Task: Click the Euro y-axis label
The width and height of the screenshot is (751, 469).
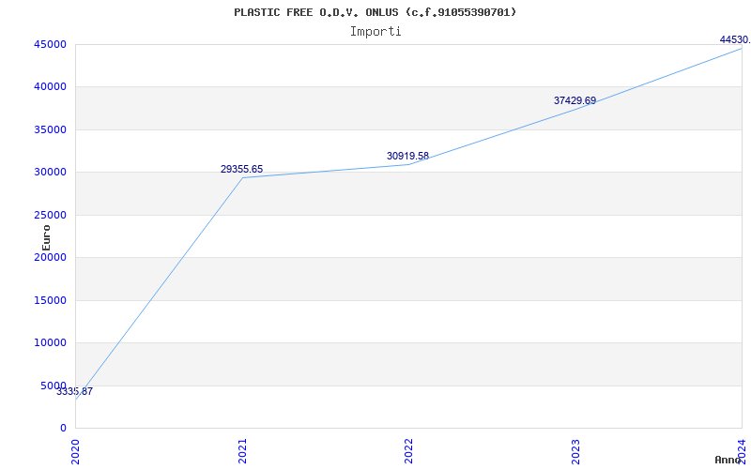Action: pos(46,236)
